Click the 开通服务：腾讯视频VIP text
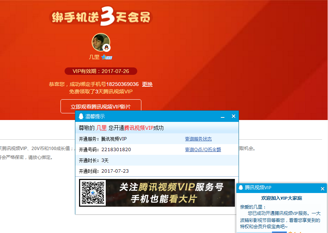This screenshot has width=328, height=233. (x=103, y=139)
